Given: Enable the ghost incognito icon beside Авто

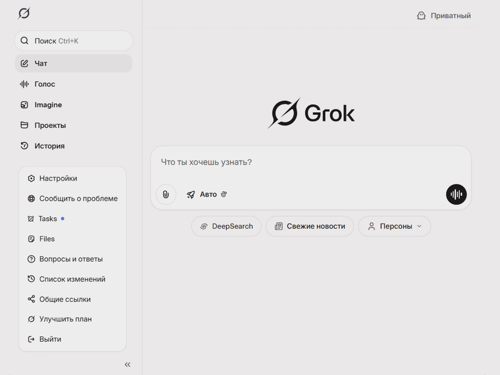Looking at the screenshot, I should tap(224, 194).
